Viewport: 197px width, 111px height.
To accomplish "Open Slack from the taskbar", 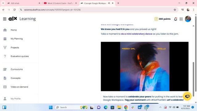I will coord(133,107).
